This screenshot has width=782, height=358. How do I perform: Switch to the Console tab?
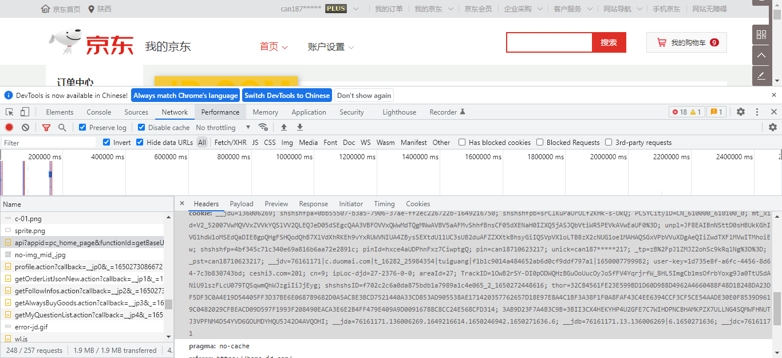pyautogui.click(x=99, y=112)
